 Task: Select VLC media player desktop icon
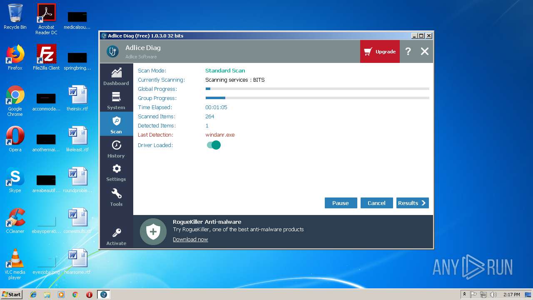pos(15,264)
